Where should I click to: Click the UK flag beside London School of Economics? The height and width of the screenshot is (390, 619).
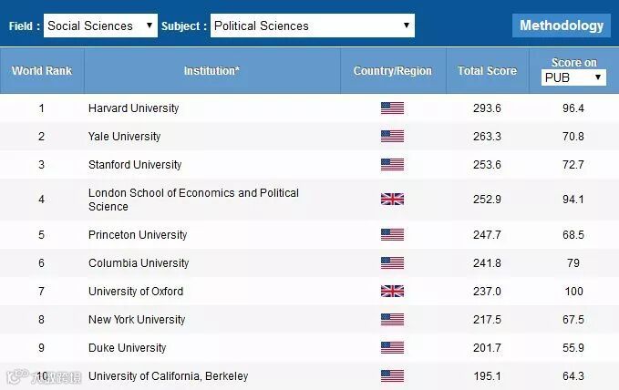[392, 200]
